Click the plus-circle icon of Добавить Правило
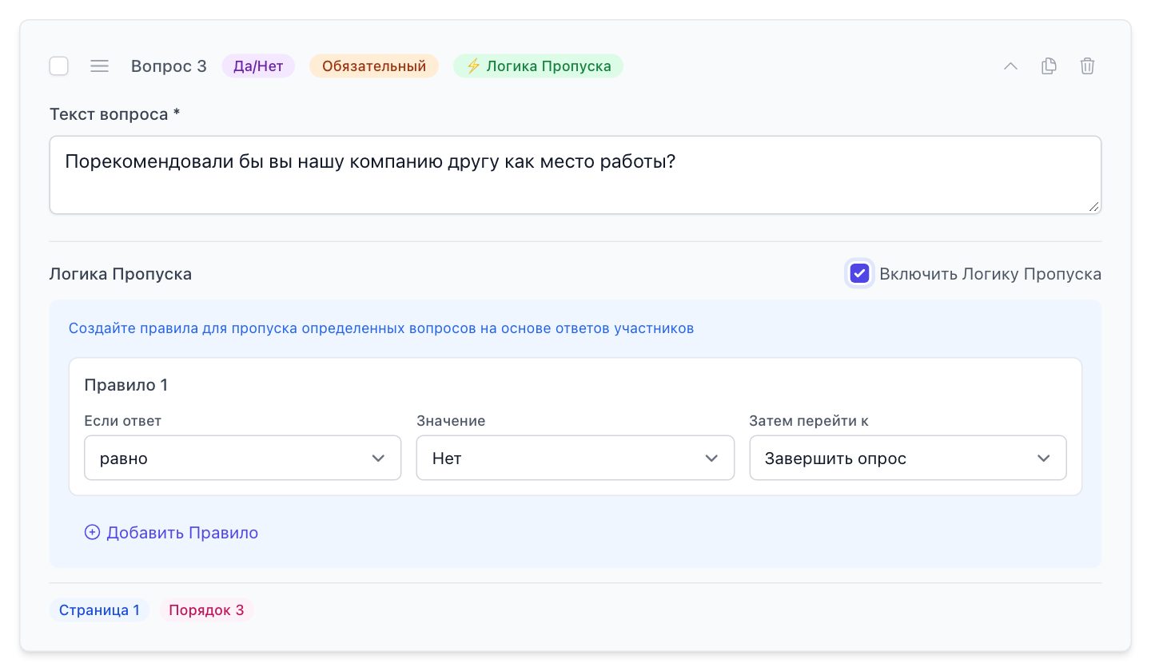Screen dimensions: 1151x671 click(x=92, y=533)
